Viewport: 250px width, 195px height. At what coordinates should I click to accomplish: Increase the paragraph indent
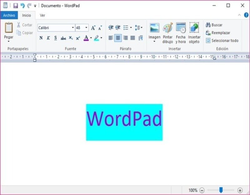pyautogui.click(x=118, y=27)
